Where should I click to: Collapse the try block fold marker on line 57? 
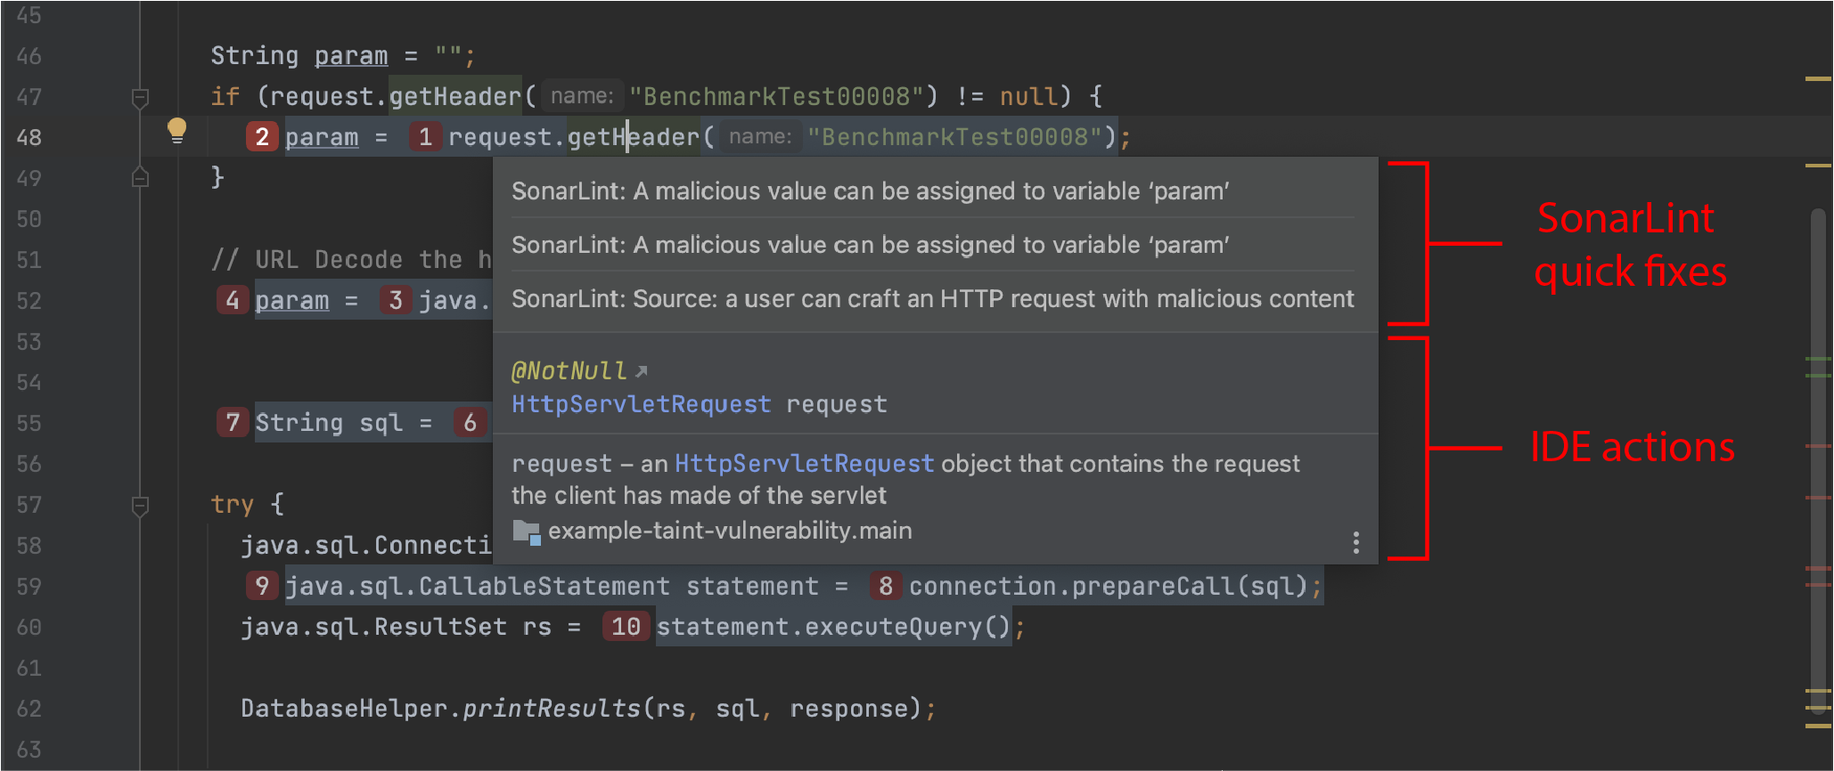[x=140, y=506]
